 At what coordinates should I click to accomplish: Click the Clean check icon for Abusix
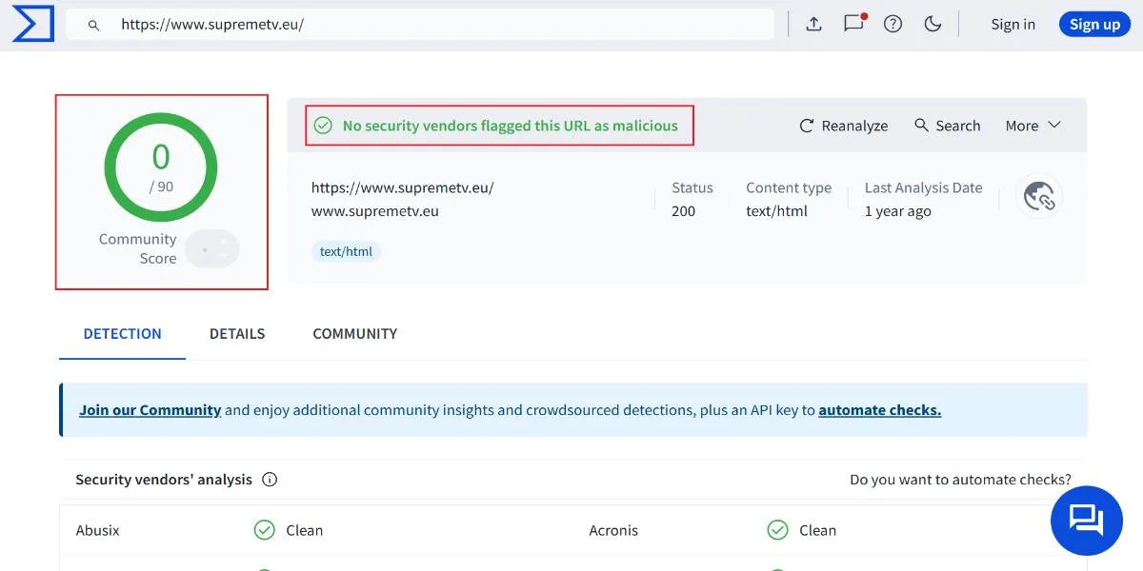[264, 530]
